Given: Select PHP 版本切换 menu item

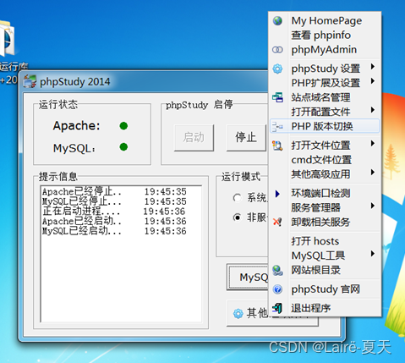Looking at the screenshot, I should tap(325, 126).
